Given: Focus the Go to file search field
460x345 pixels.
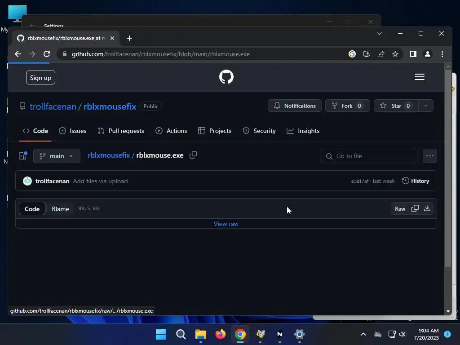Looking at the screenshot, I should click(368, 156).
